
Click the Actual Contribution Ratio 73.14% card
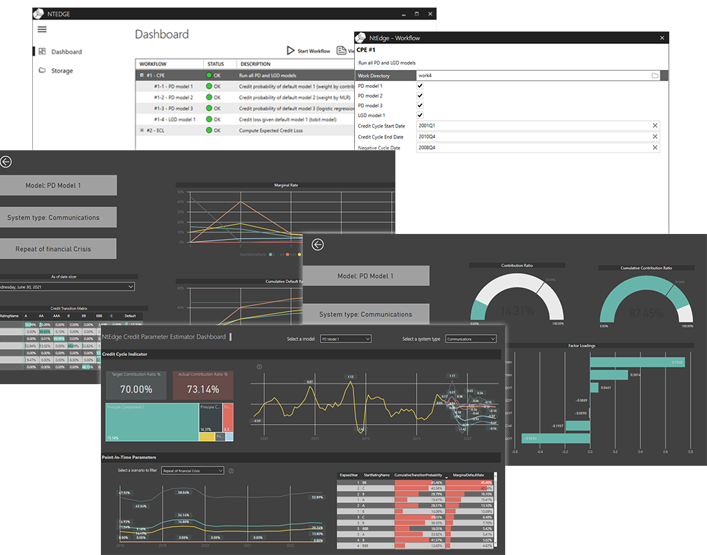point(203,385)
